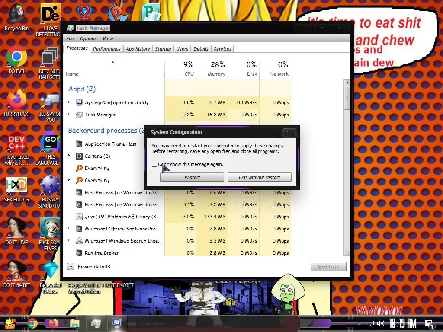
Task: Click Task Manager taskbar button
Action: [96, 323]
